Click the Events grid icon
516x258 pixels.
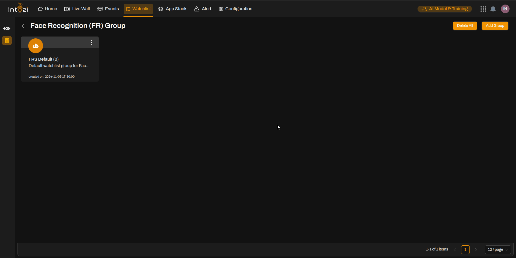(x=100, y=9)
